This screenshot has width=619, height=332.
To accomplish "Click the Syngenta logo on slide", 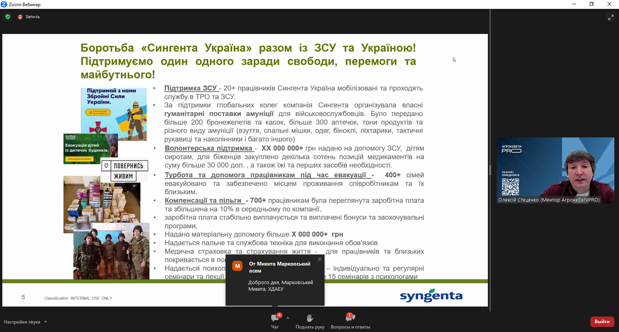I will 431,296.
